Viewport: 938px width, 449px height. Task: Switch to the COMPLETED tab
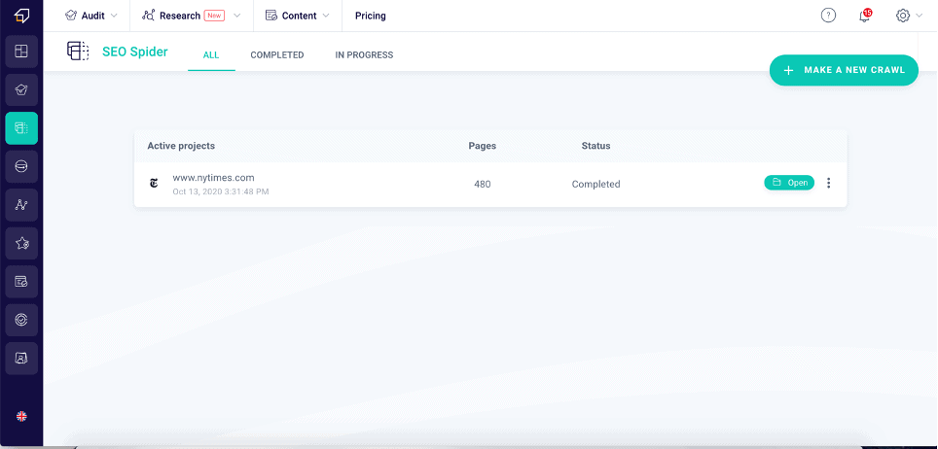point(277,55)
